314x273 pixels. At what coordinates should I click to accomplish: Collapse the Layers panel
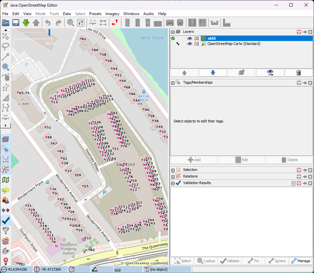173,32
